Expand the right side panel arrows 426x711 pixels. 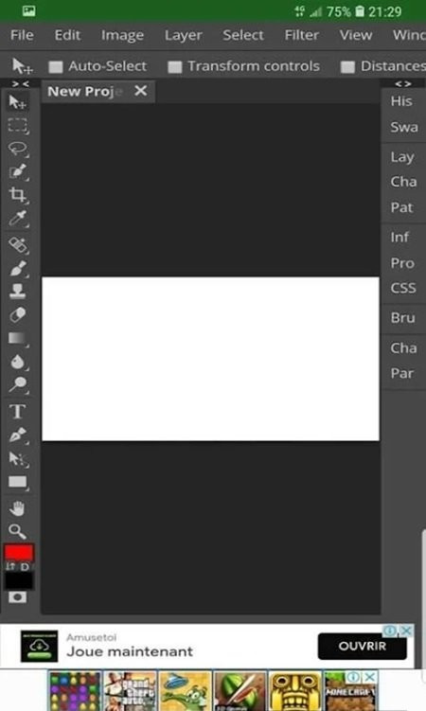(403, 84)
